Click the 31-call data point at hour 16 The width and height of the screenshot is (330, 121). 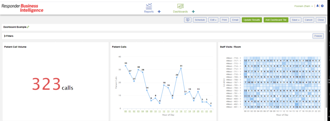(x=181, y=68)
